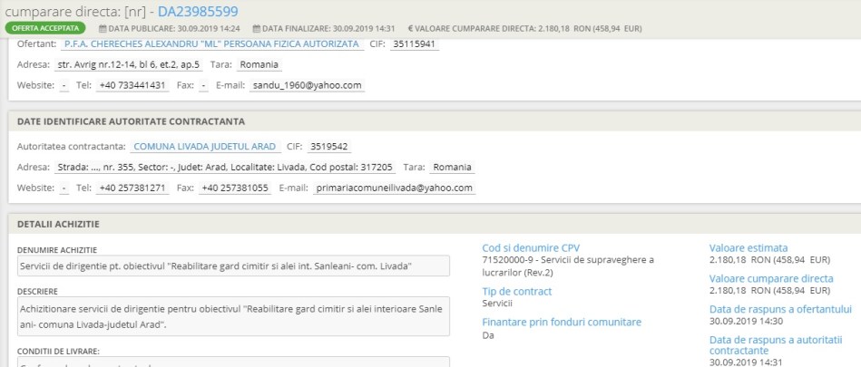Click the authority email primariacomuneilivada@yahoo.com
The width and height of the screenshot is (861, 367).
coord(394,188)
